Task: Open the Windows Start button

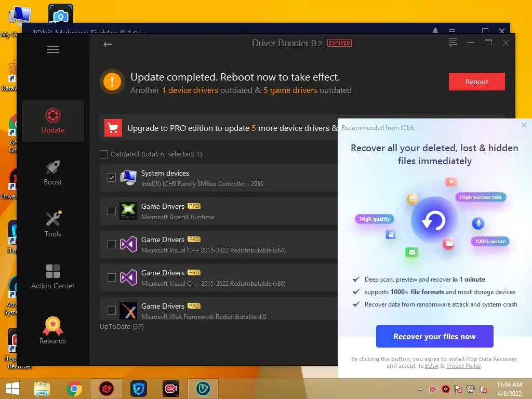Action: click(x=12, y=389)
